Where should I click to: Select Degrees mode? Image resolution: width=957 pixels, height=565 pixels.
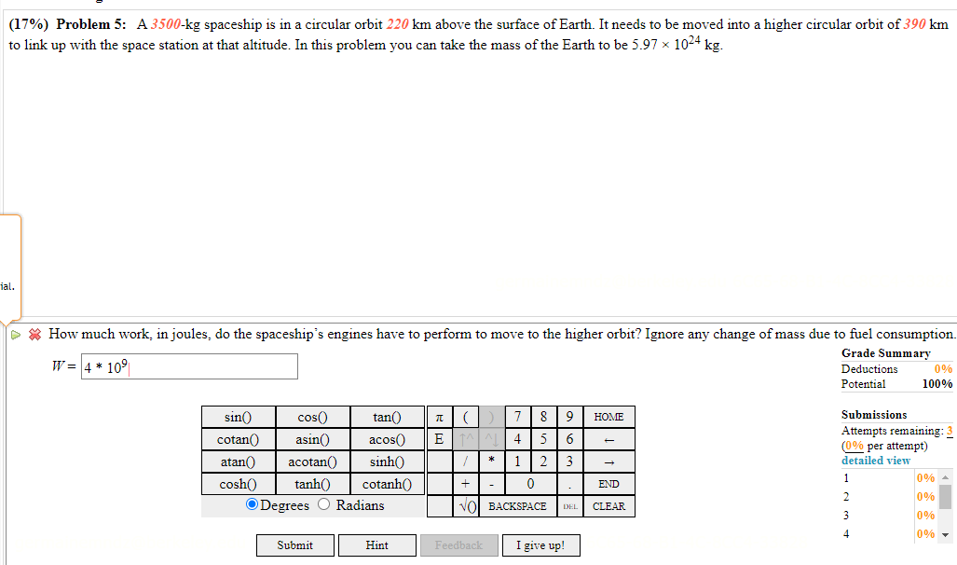click(x=252, y=503)
